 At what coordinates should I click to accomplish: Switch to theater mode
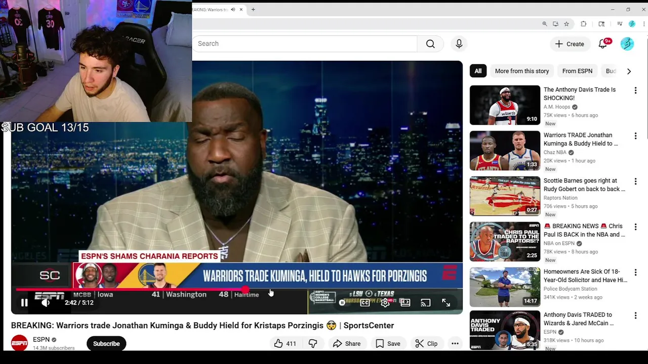[x=405, y=303]
